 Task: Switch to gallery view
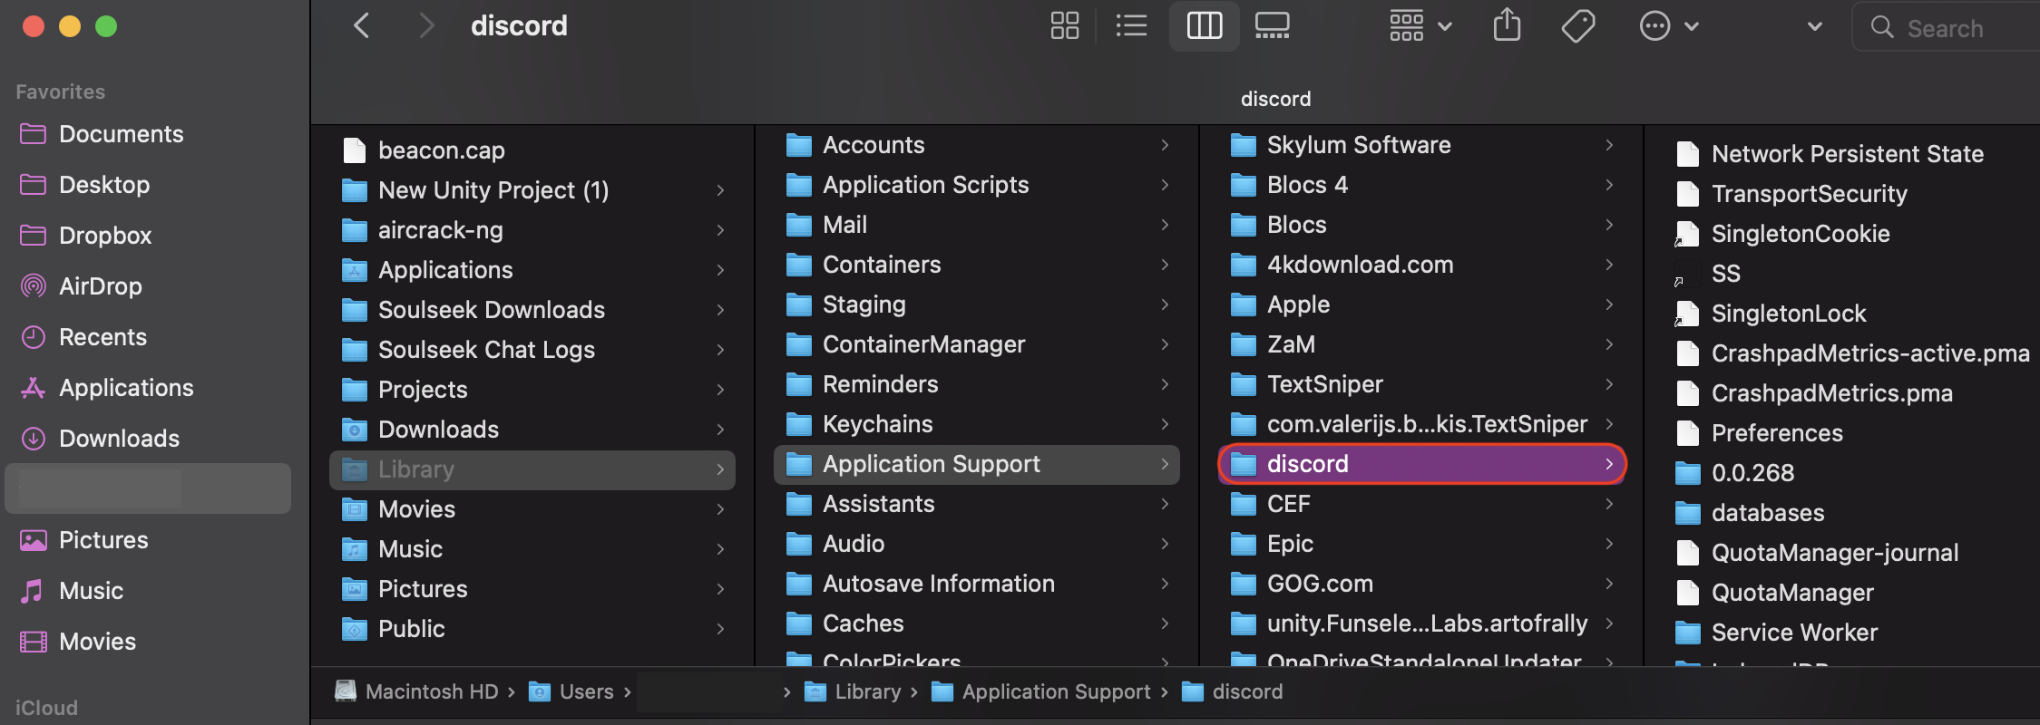(1272, 26)
